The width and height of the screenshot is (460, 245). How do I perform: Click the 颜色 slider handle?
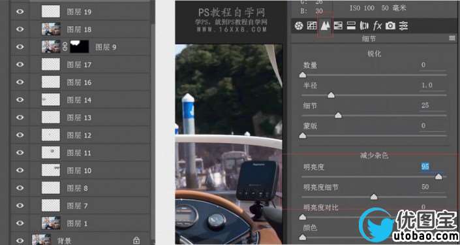click(303, 237)
